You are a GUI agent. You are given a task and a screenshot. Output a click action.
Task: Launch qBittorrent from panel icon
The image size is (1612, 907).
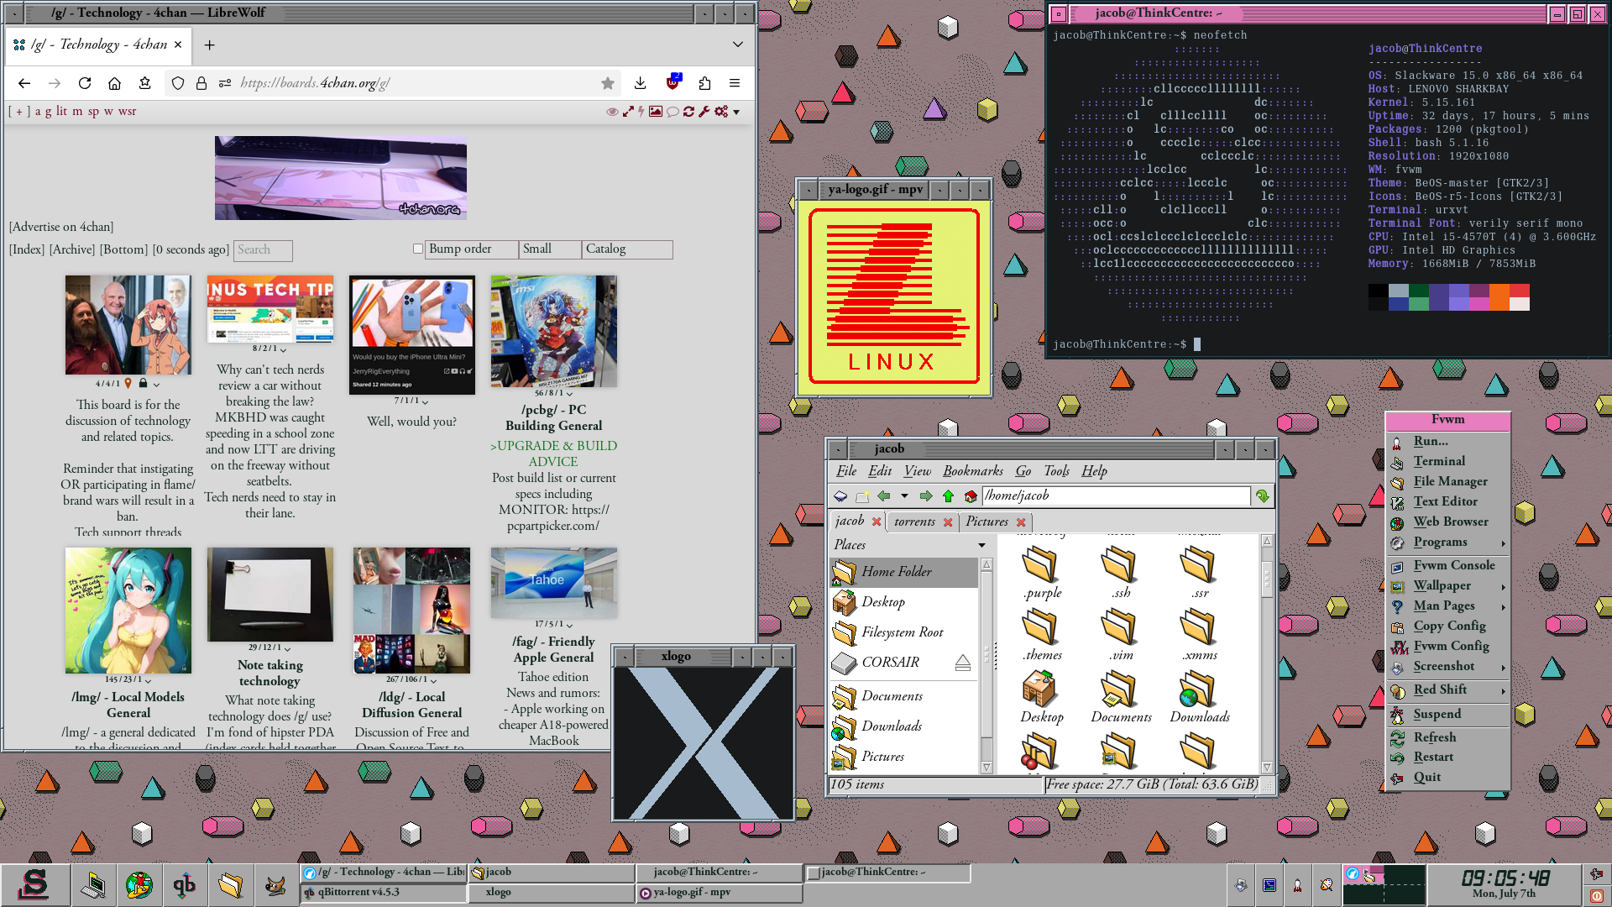coord(184,884)
